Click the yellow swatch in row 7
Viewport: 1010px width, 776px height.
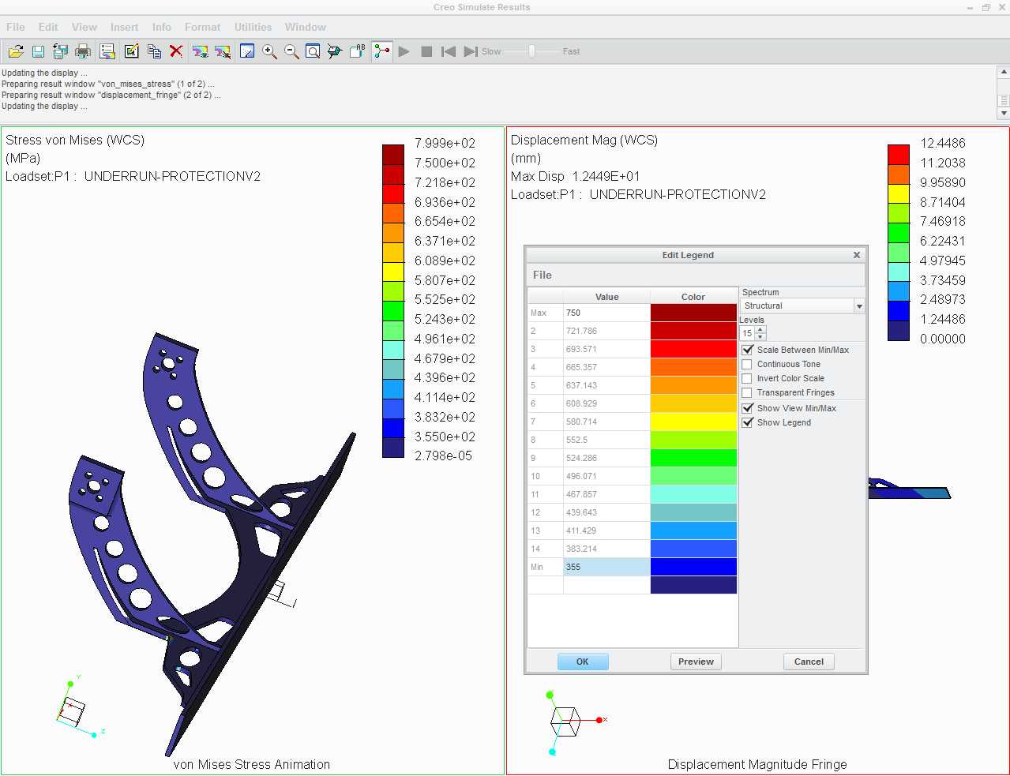[x=693, y=422]
